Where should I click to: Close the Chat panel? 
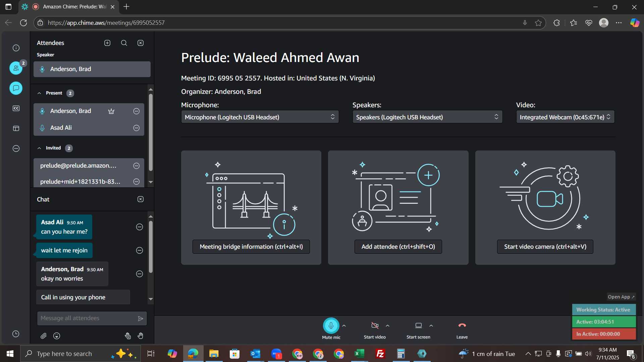tap(141, 199)
